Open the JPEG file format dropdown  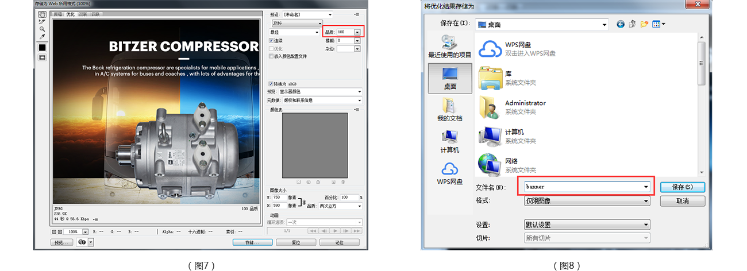(297, 23)
